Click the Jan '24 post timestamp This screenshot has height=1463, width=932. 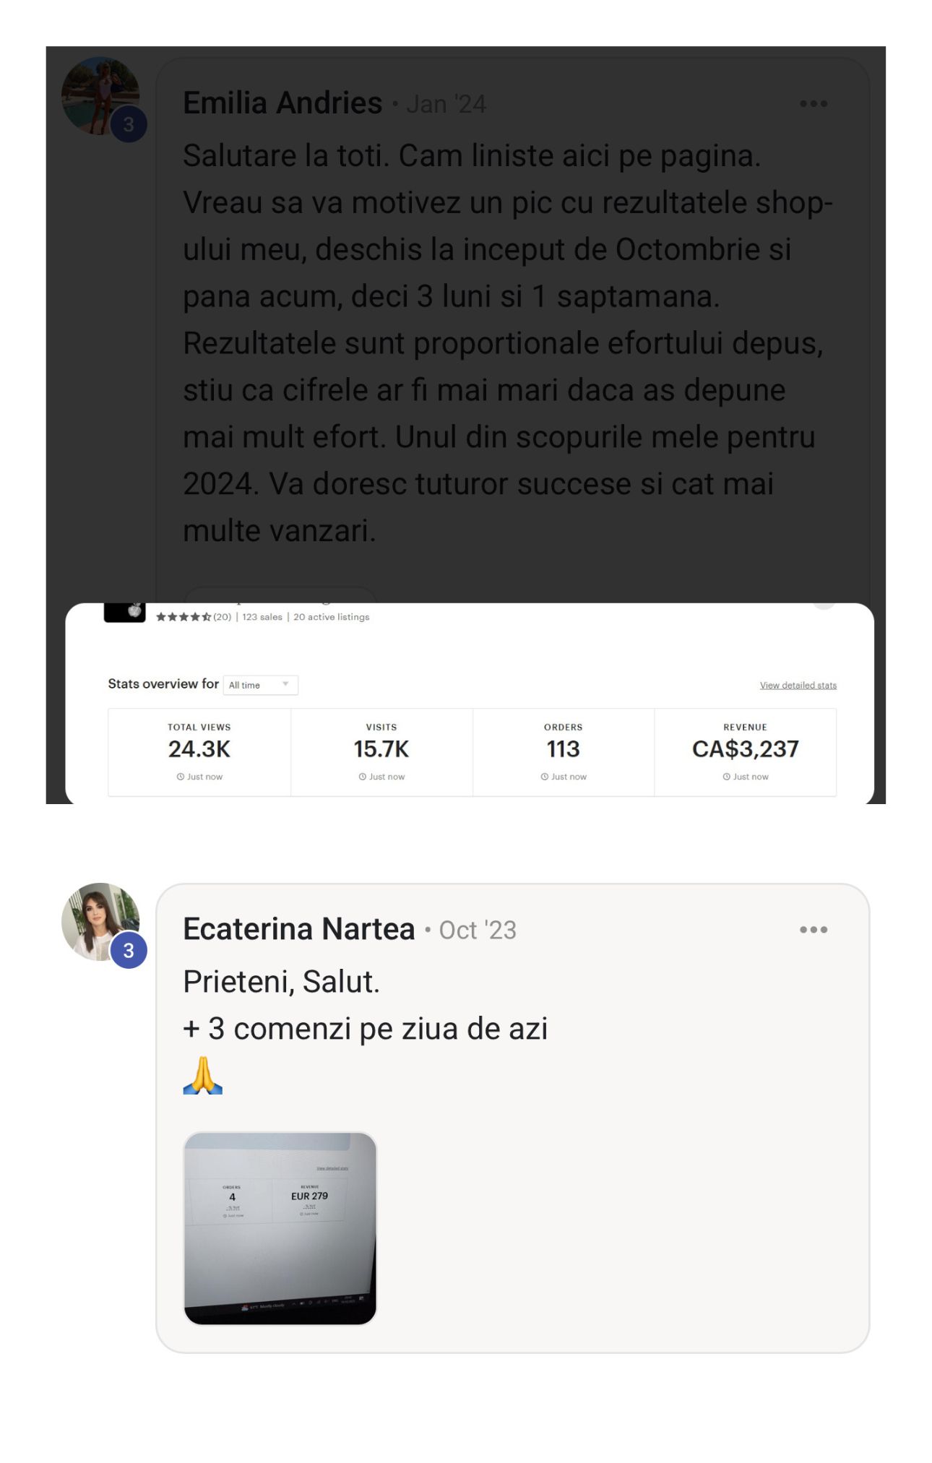pos(446,105)
